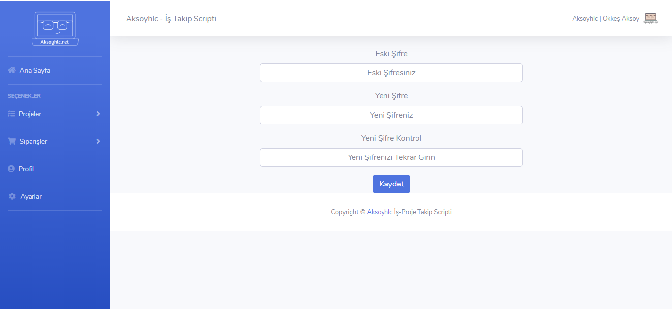Select the Profil menu label
This screenshot has width=672, height=309.
click(x=26, y=169)
